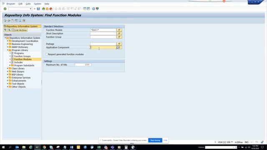The height and width of the screenshot is (150, 267).
Task: Expand the Web Dynpro folder
Action: point(8,71)
